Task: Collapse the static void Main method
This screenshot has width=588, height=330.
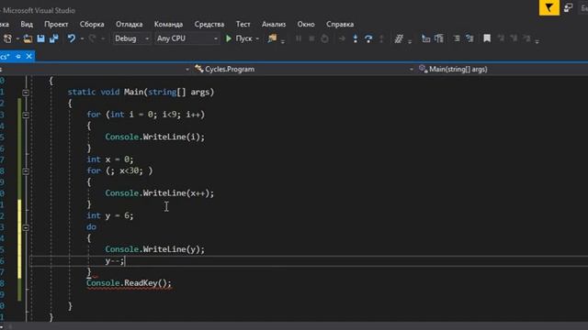Action: pyautogui.click(x=26, y=93)
